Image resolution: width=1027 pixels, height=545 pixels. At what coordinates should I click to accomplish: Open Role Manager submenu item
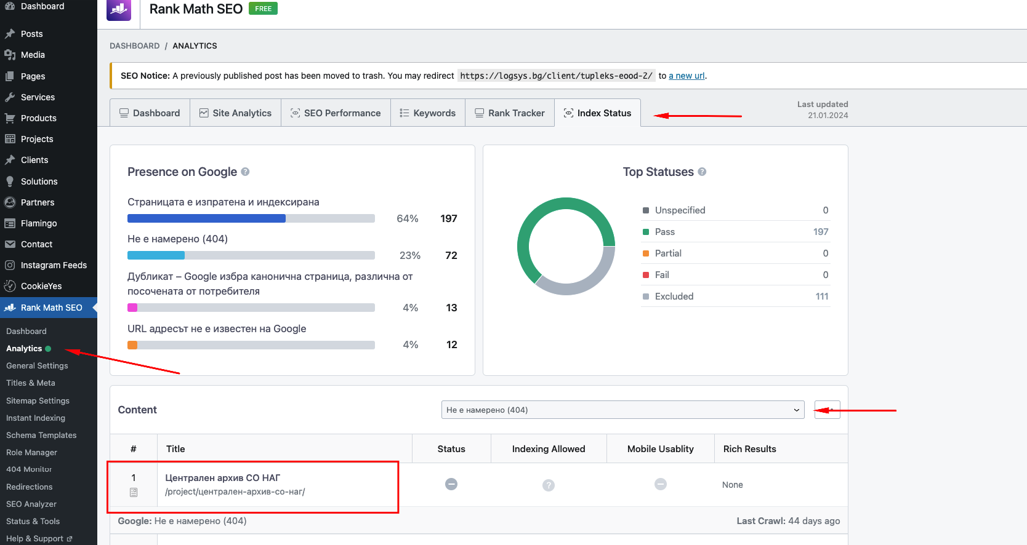[31, 452]
